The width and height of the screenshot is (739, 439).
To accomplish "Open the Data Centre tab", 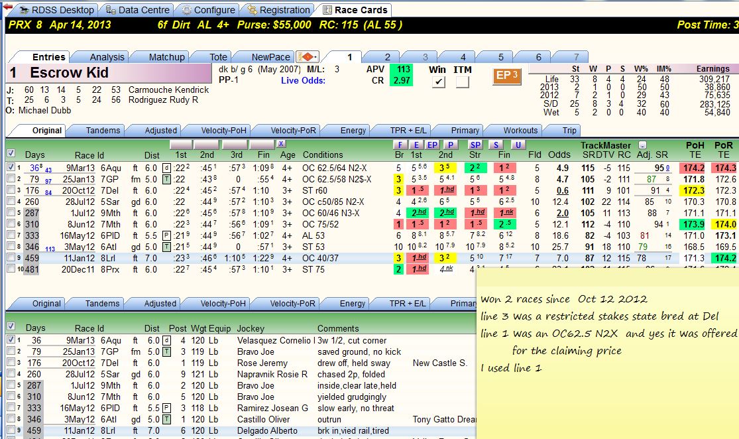I will (137, 10).
